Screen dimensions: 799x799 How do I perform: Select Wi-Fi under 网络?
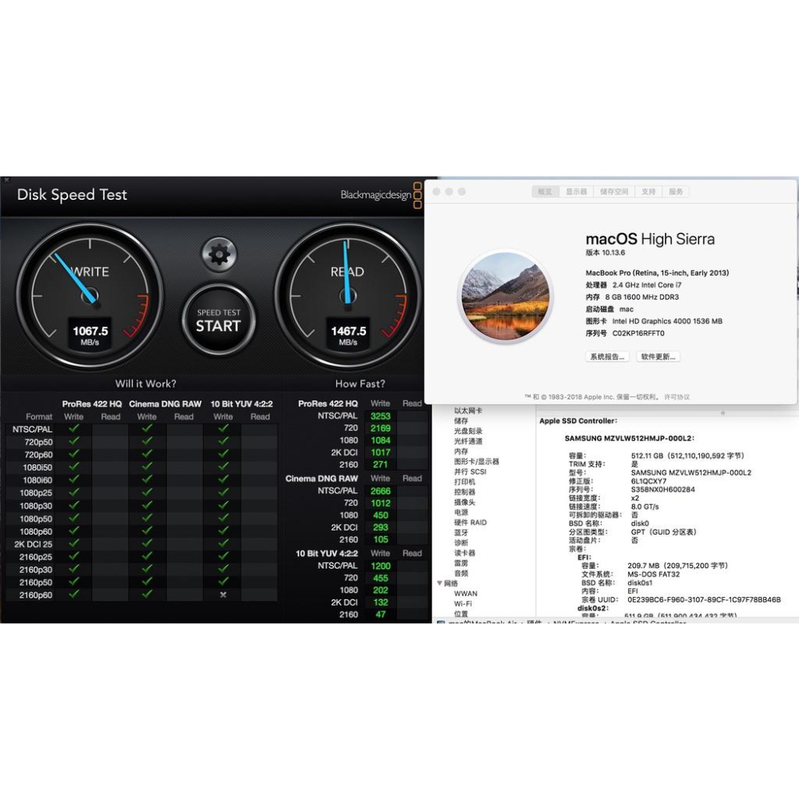(x=463, y=604)
